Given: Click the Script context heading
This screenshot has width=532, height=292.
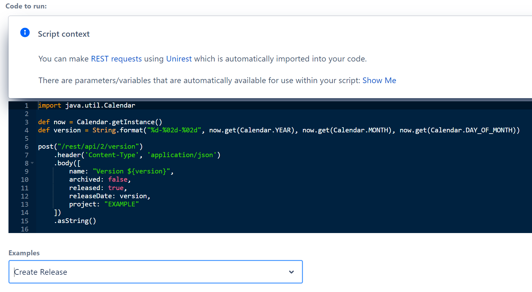Looking at the screenshot, I should click(x=63, y=34).
